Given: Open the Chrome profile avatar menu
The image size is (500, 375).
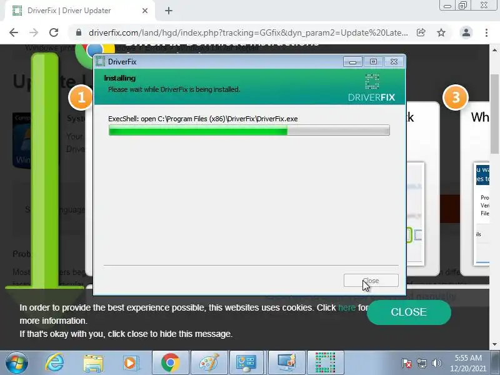Looking at the screenshot, I should 466,32.
